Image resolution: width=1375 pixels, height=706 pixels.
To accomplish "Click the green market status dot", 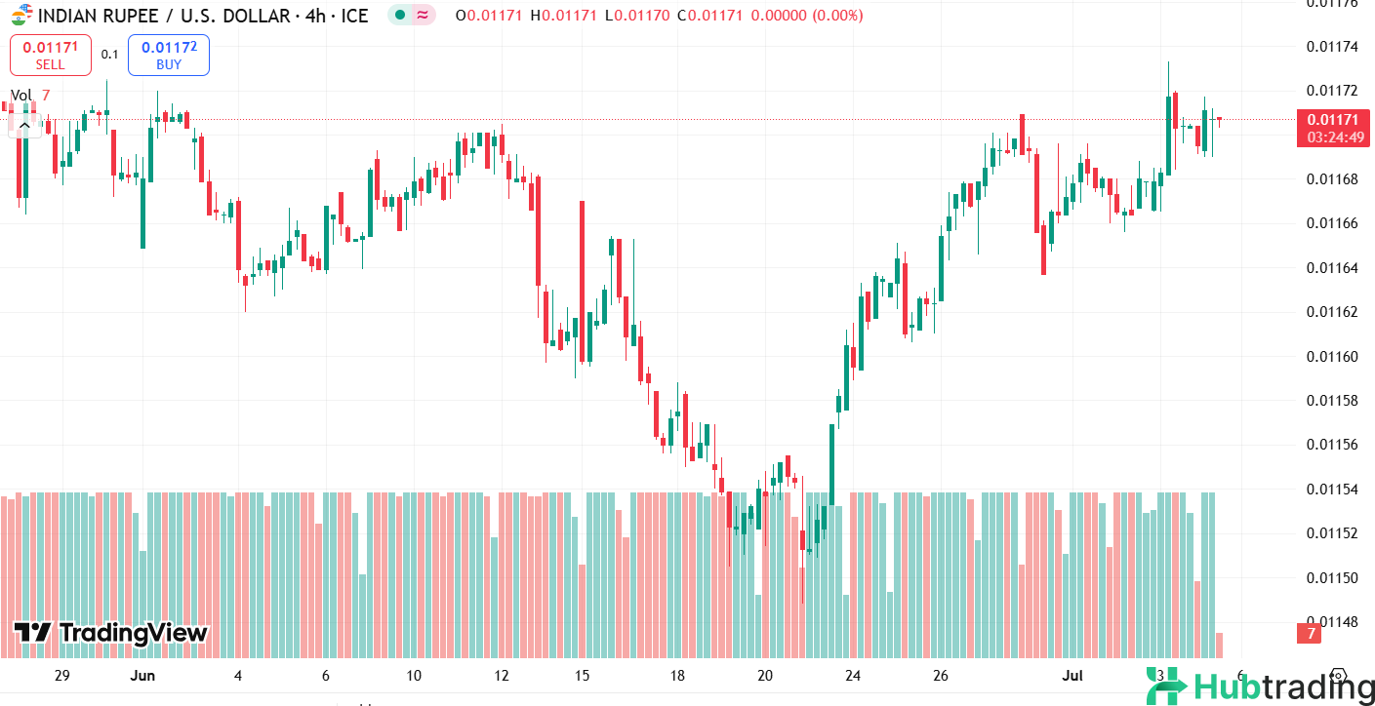I will [x=400, y=16].
